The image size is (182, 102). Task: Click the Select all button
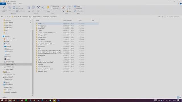(77, 7)
